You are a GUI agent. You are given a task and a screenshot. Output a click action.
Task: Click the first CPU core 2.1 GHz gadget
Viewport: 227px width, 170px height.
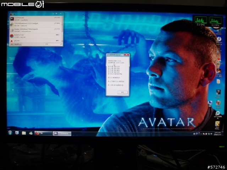point(201,21)
